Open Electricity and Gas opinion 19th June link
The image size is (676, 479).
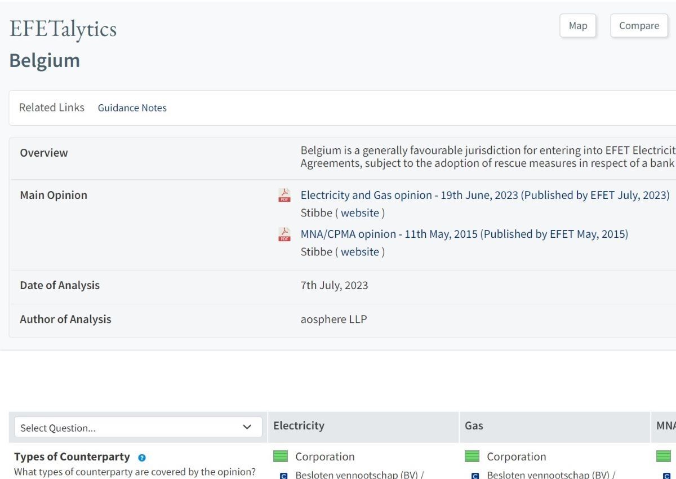[484, 195]
